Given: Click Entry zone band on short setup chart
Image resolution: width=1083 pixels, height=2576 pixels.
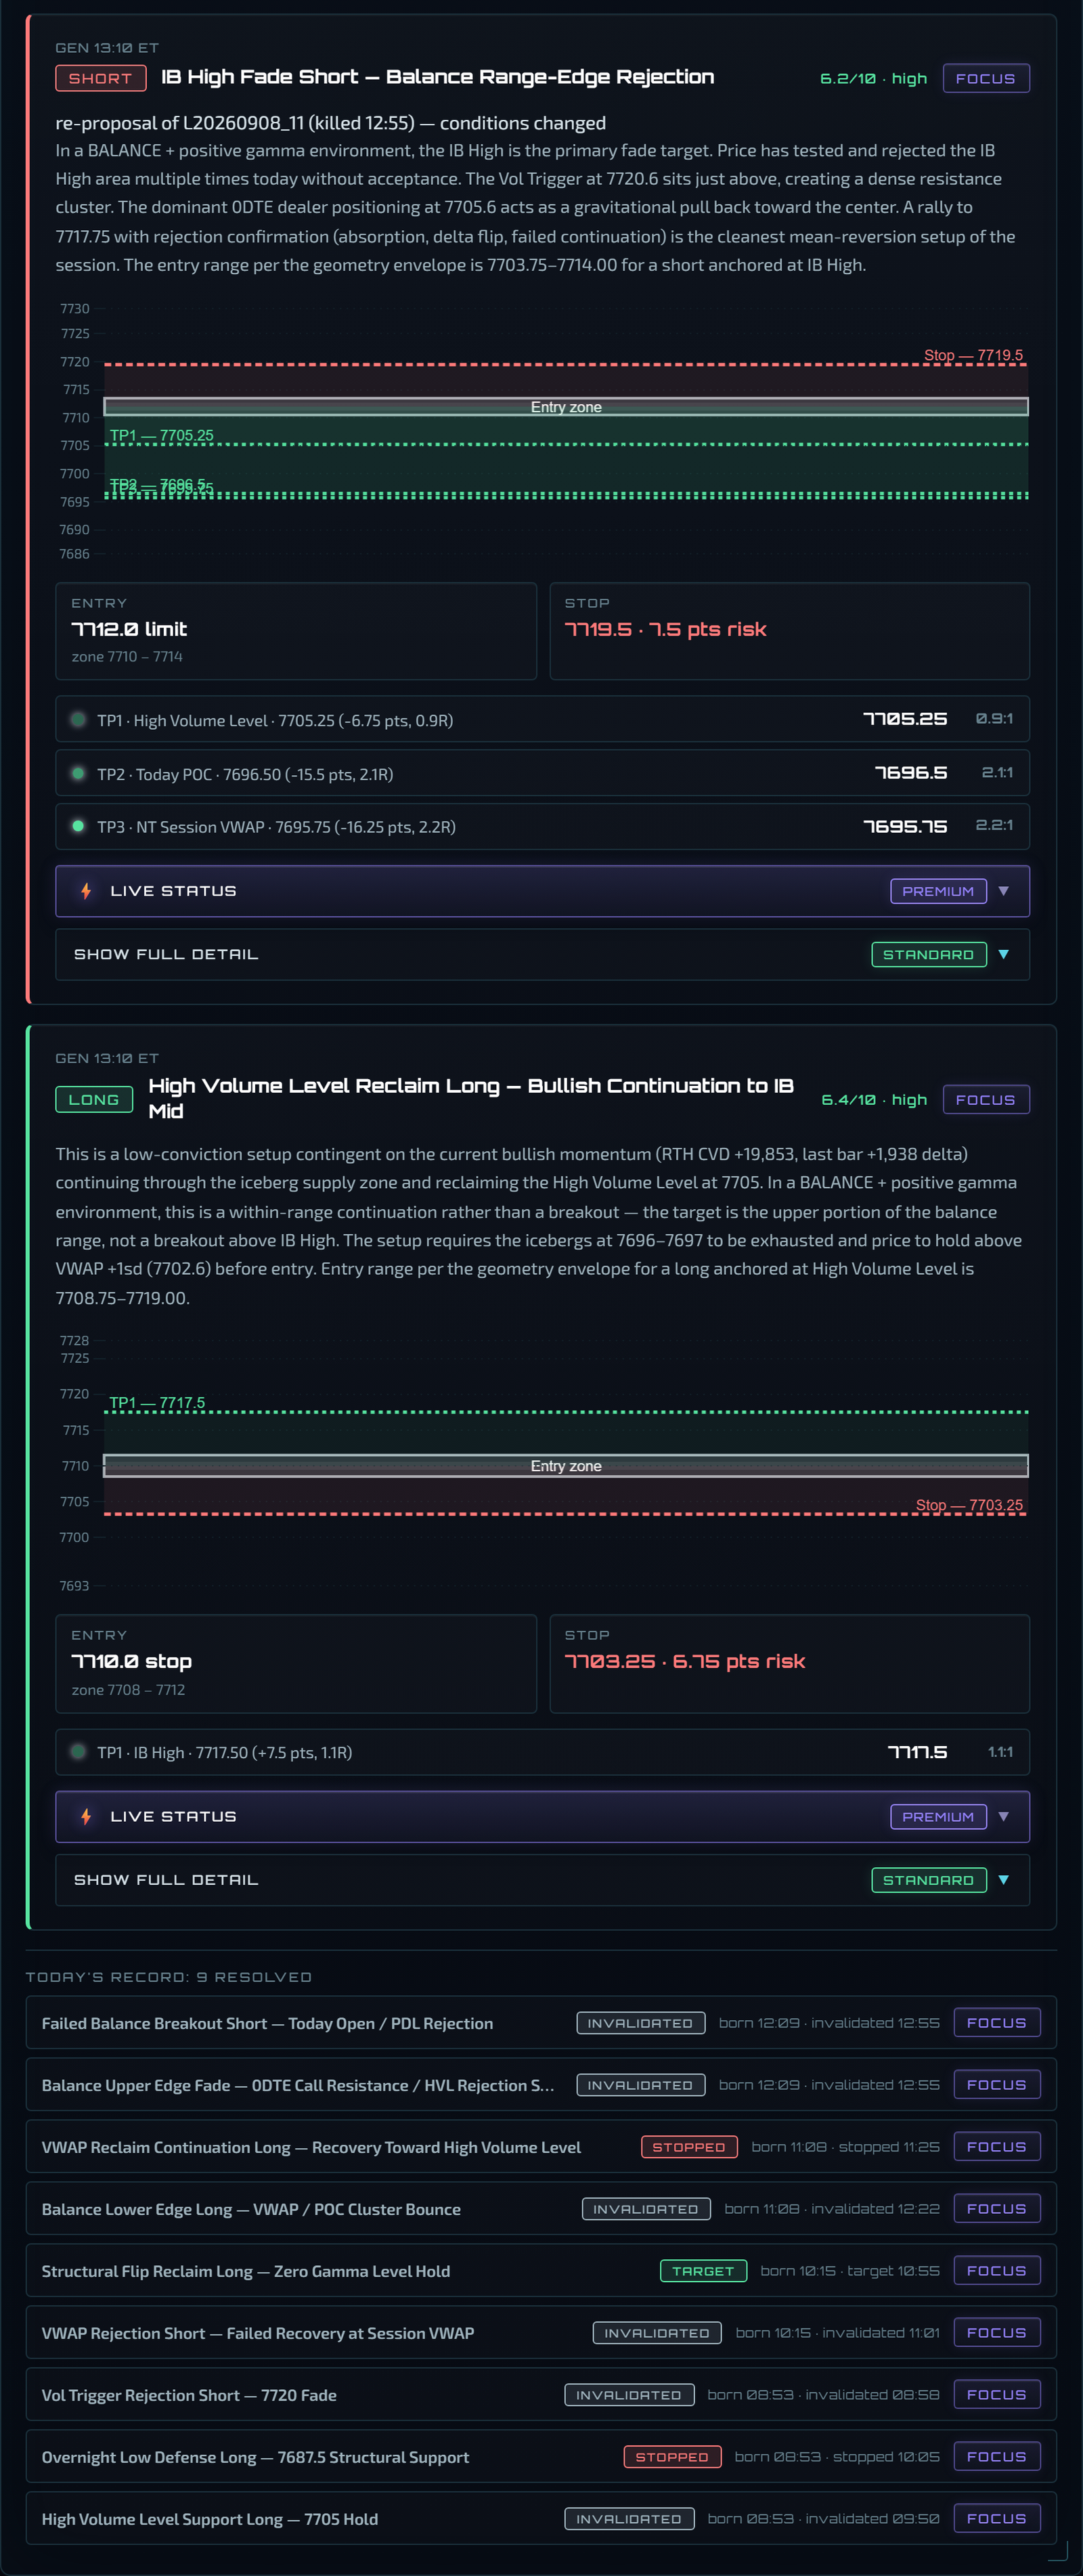Looking at the screenshot, I should [566, 406].
